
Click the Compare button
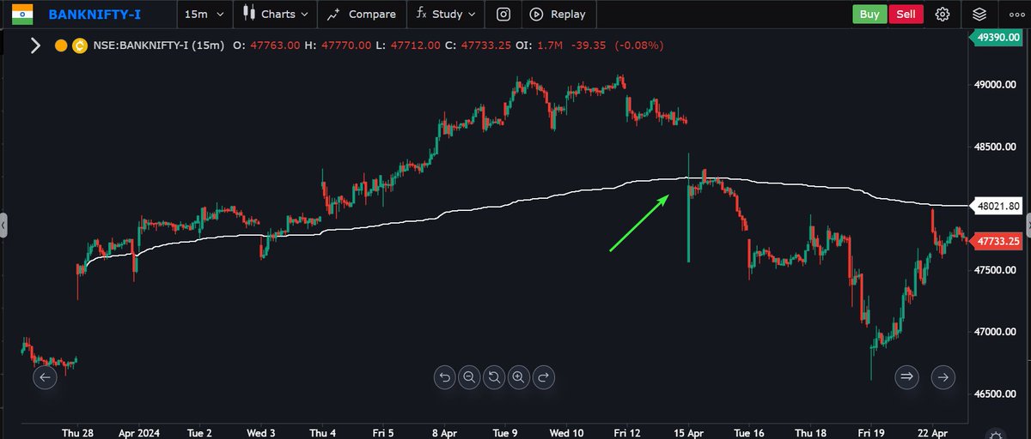(361, 15)
